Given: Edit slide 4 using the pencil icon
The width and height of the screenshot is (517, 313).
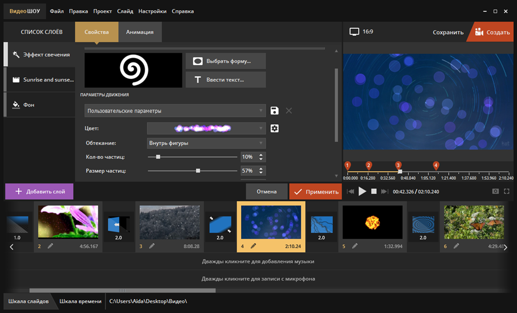Looking at the screenshot, I should [x=253, y=246].
